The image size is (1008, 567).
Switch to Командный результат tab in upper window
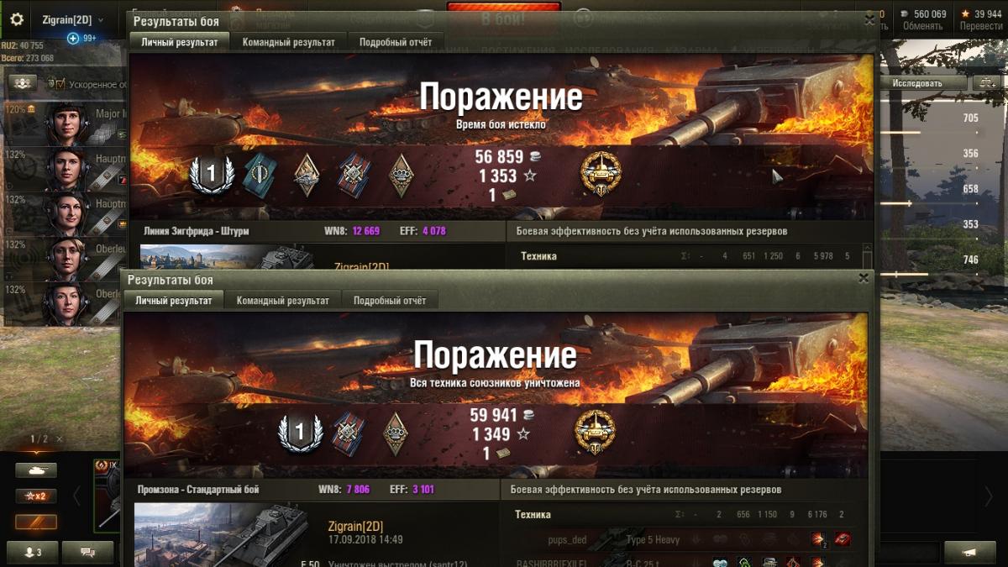[289, 42]
